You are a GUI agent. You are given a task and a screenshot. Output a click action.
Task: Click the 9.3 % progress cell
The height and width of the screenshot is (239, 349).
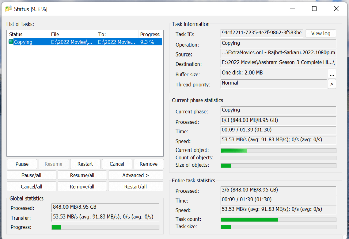coord(147,42)
